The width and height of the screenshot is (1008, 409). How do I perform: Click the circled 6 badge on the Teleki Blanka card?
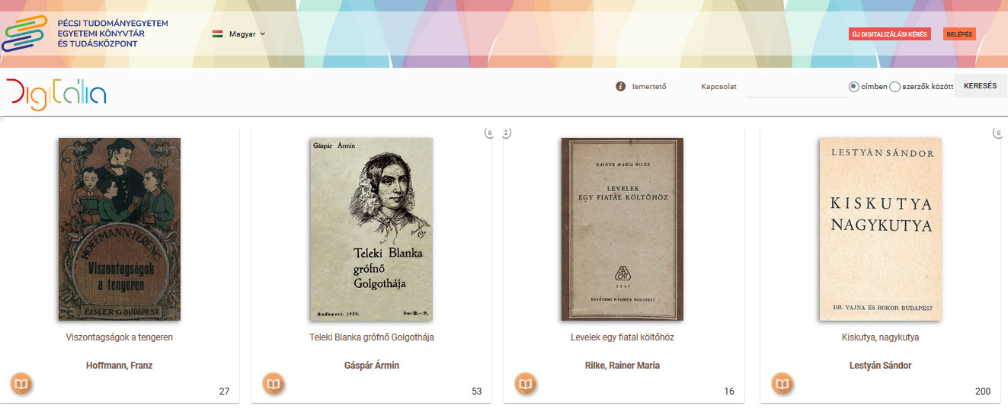[489, 133]
